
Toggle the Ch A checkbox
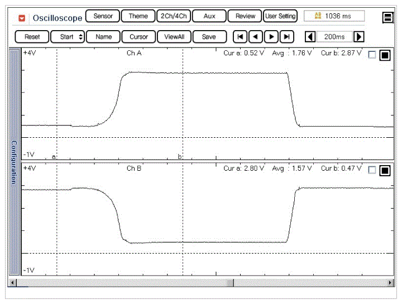click(x=372, y=55)
